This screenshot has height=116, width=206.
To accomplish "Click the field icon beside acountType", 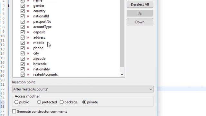I will point(28,27).
